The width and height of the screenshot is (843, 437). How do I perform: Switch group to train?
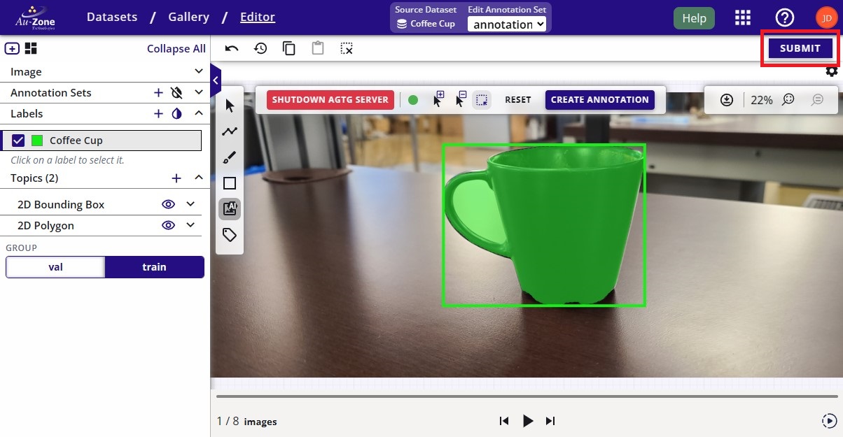tap(155, 266)
